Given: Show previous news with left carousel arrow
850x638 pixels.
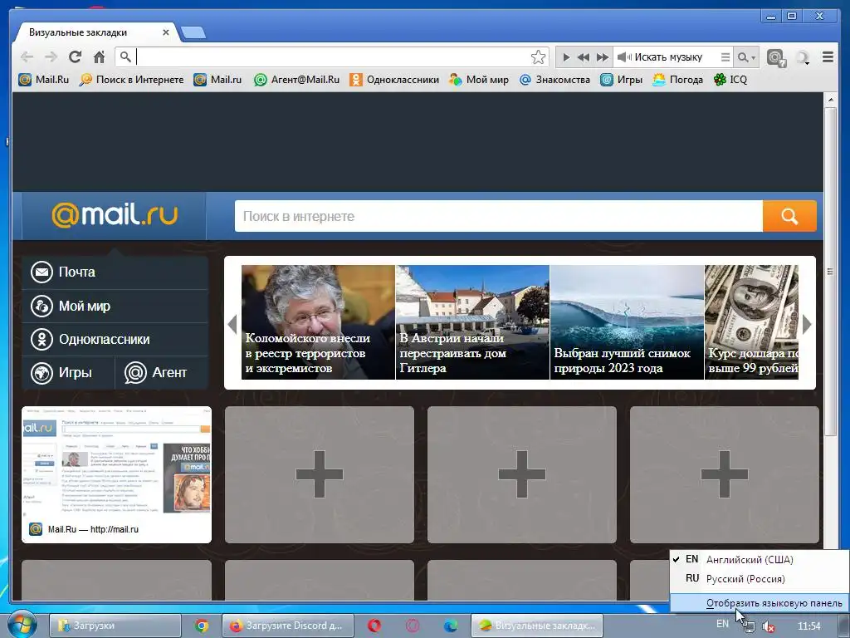Looking at the screenshot, I should coord(232,324).
